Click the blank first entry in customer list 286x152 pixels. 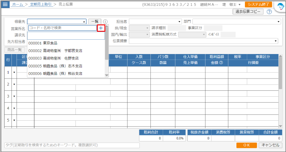[x=66, y=36]
